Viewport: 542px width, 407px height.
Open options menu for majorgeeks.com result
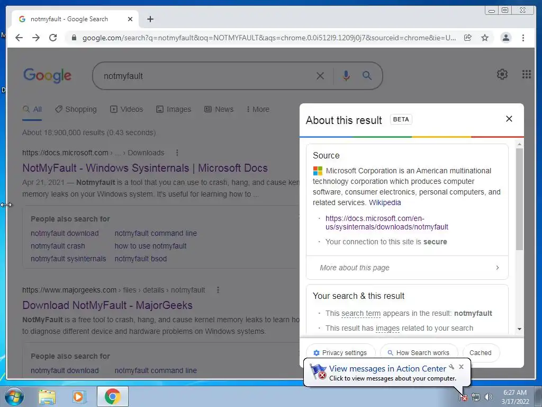tap(218, 290)
